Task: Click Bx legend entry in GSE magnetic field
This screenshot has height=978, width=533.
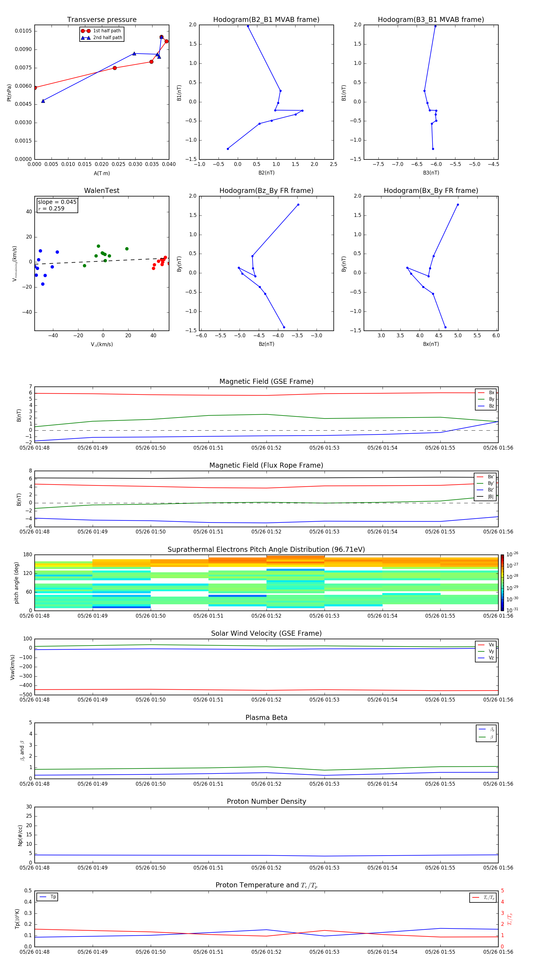Action: click(486, 393)
